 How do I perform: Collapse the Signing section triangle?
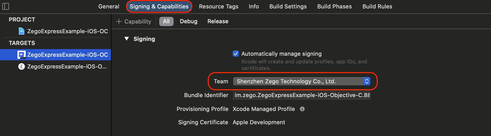127,39
